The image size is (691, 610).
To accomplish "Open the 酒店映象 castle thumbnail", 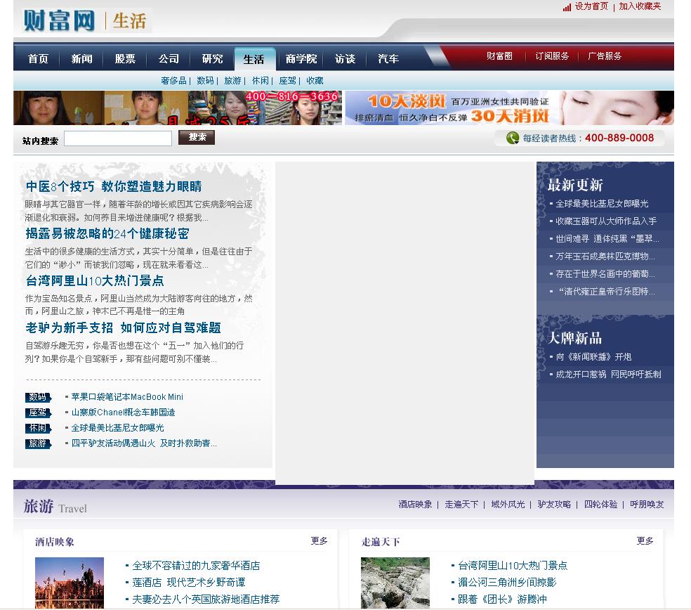I will pyautogui.click(x=70, y=583).
